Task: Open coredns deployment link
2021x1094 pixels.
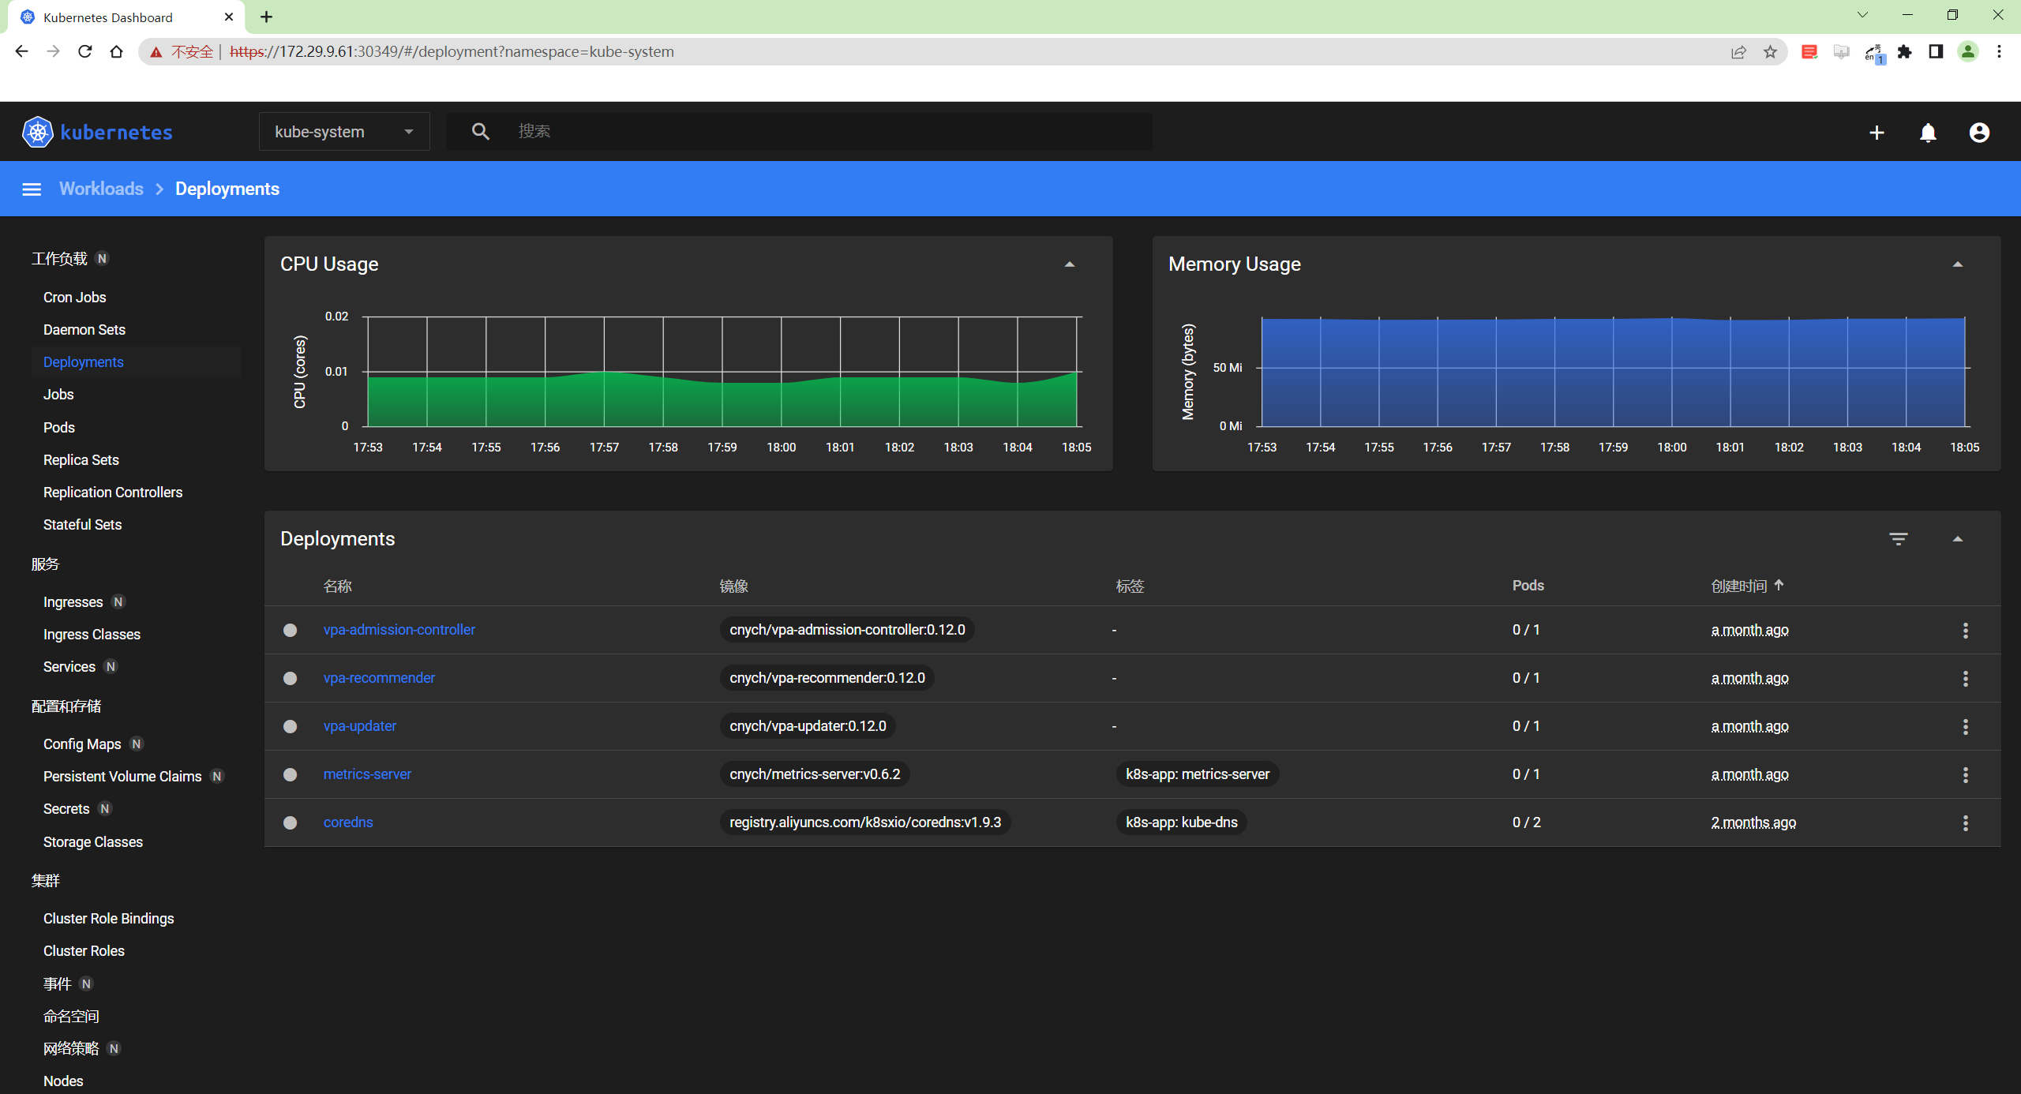Action: [x=348, y=822]
